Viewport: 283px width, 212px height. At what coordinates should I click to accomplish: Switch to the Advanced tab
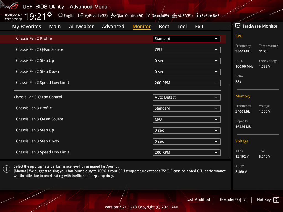pos(113,26)
